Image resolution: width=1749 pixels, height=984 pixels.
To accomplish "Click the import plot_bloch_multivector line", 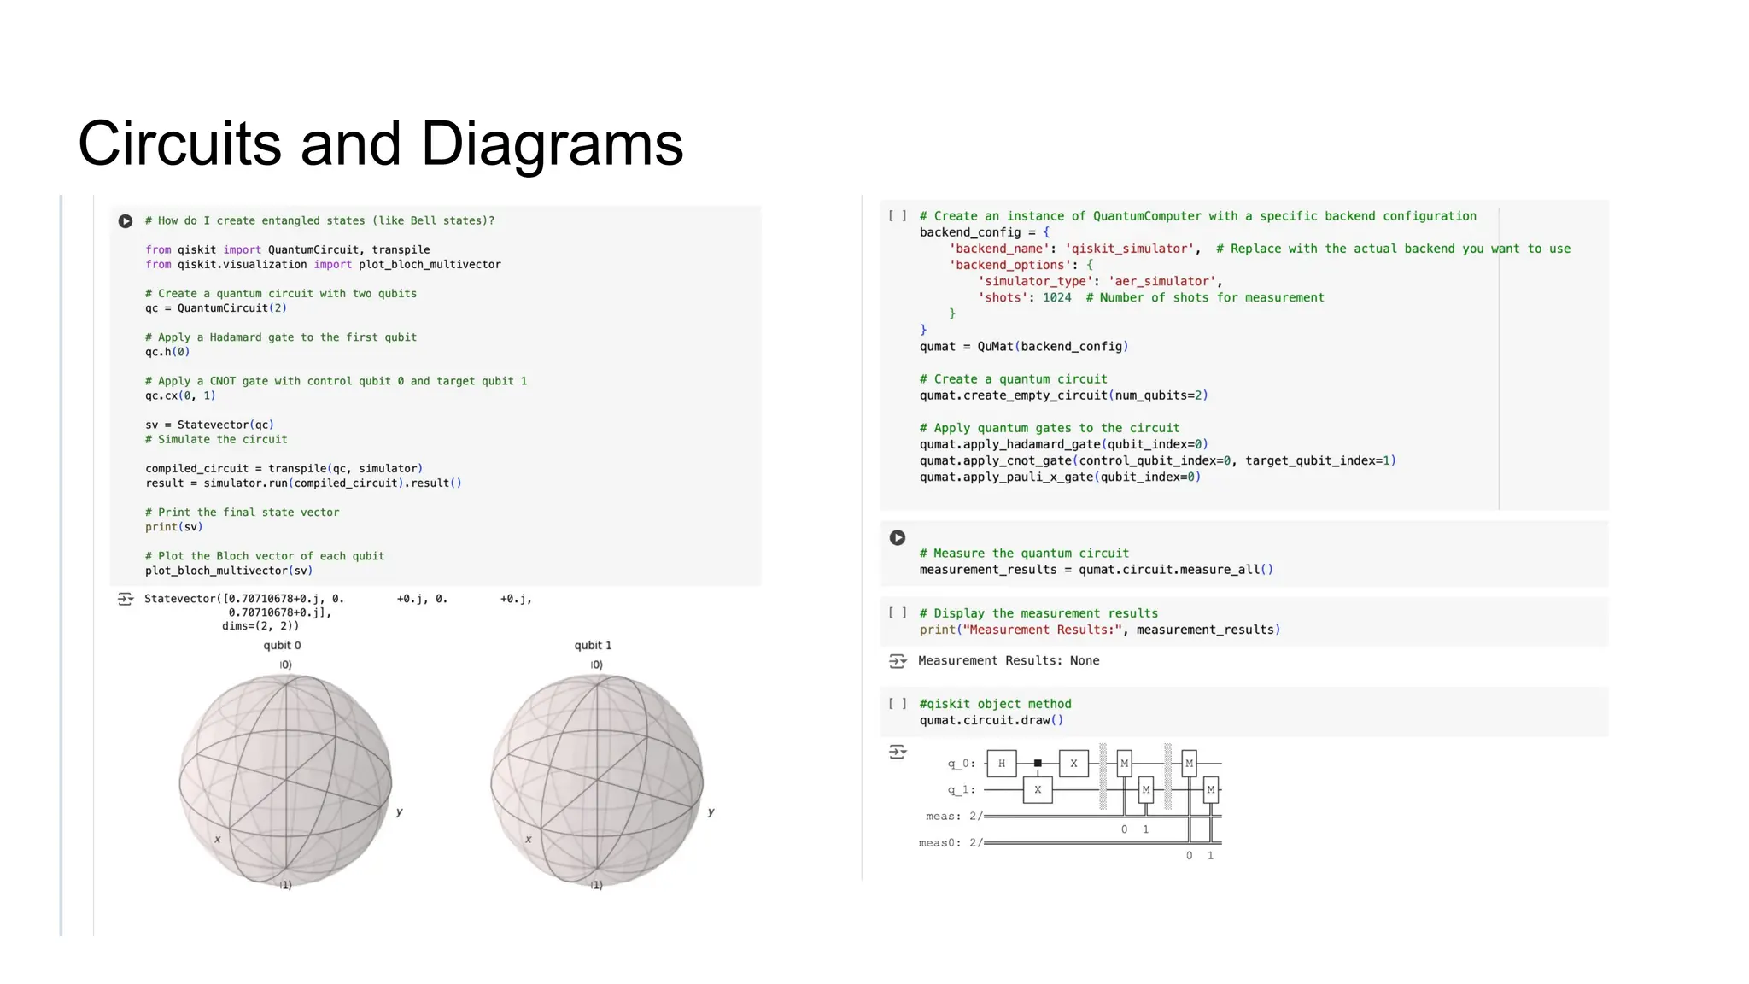I will coord(323,265).
